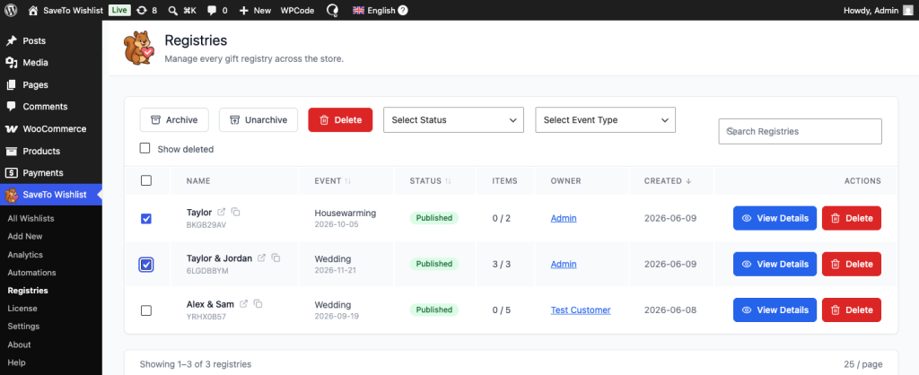Copy Taylor registry link icon
This screenshot has height=375, width=919.
pyautogui.click(x=236, y=212)
